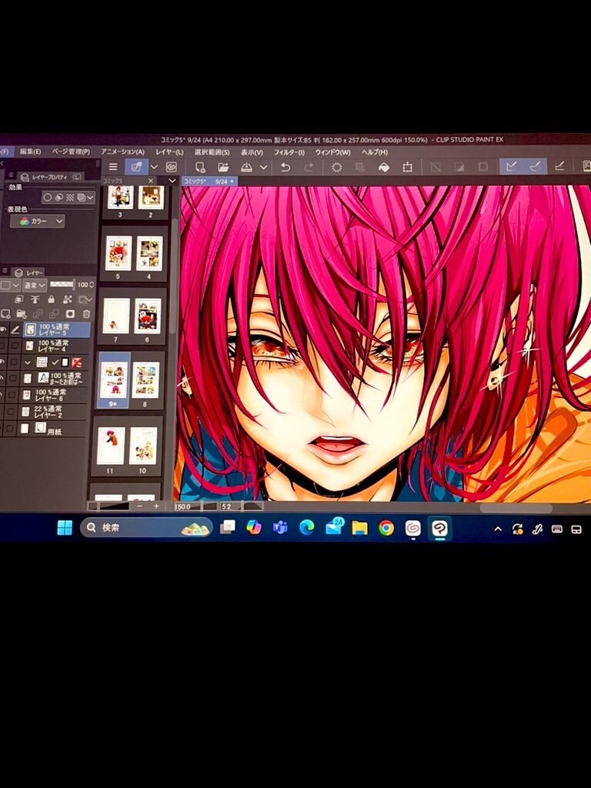Undo the last action
This screenshot has width=591, height=788.
(285, 167)
